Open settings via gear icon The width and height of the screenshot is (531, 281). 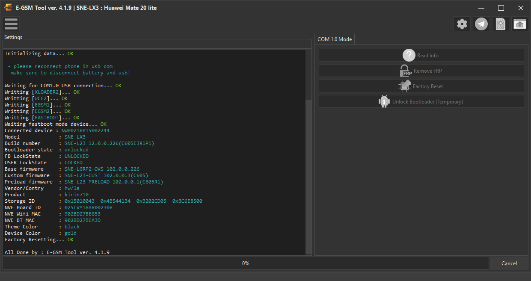pyautogui.click(x=462, y=24)
